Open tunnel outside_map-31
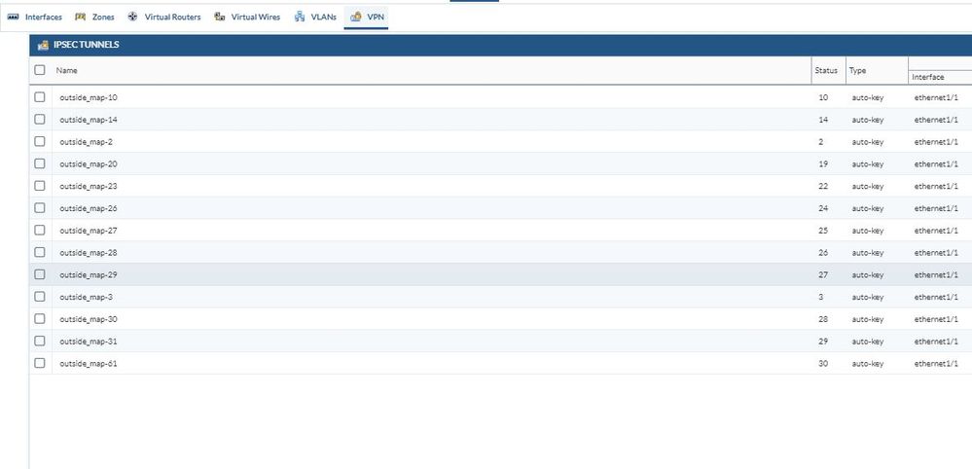Image resolution: width=972 pixels, height=469 pixels. [x=89, y=342]
